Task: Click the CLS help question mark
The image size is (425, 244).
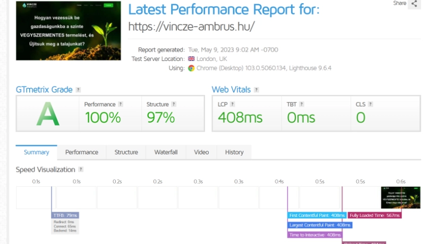Action: click(x=369, y=104)
